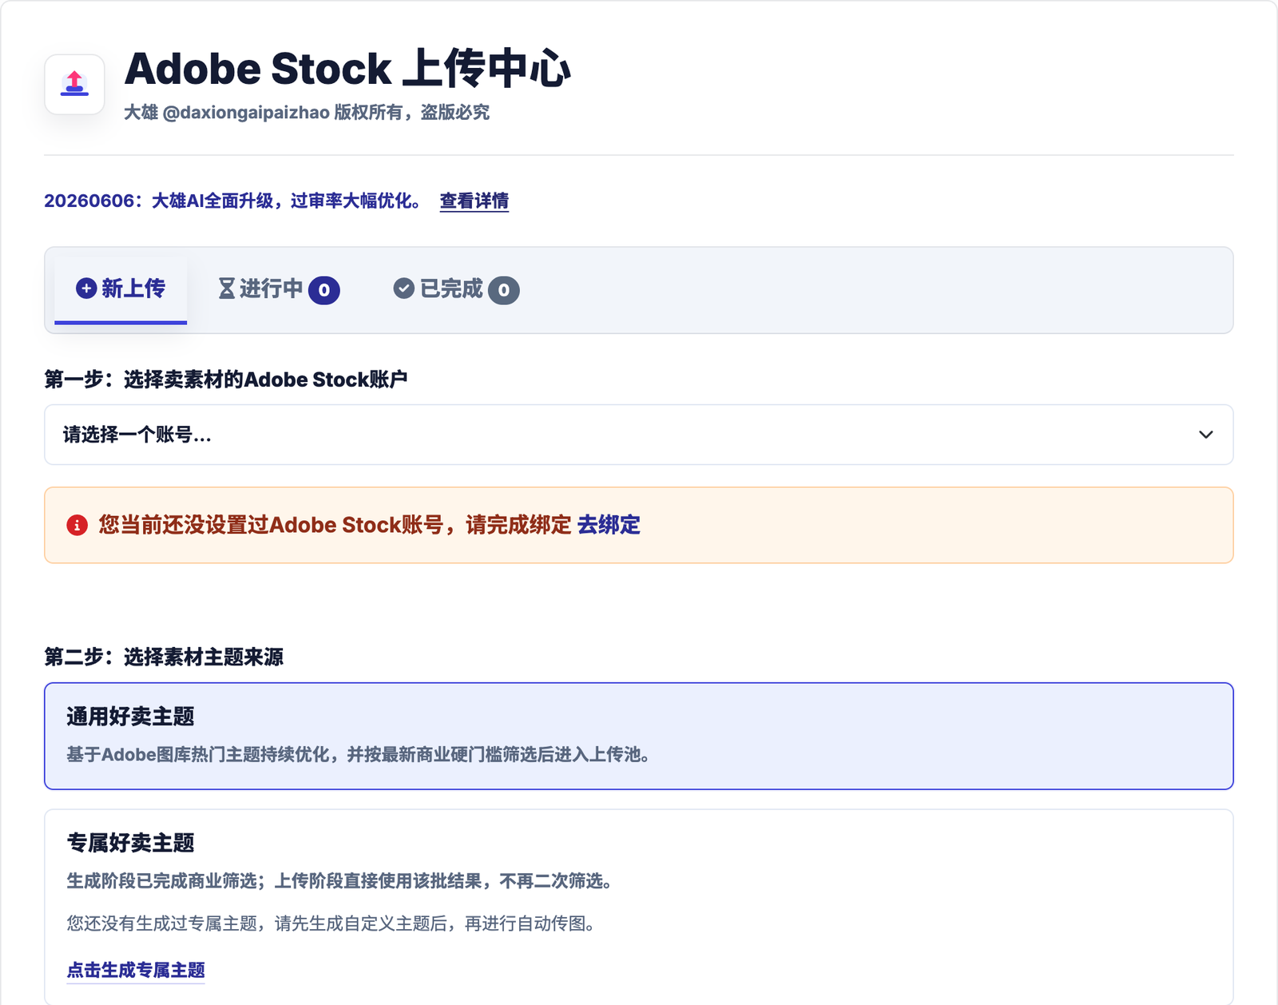Select the 专属好卖主题 option card
The image size is (1278, 1005).
(x=639, y=907)
